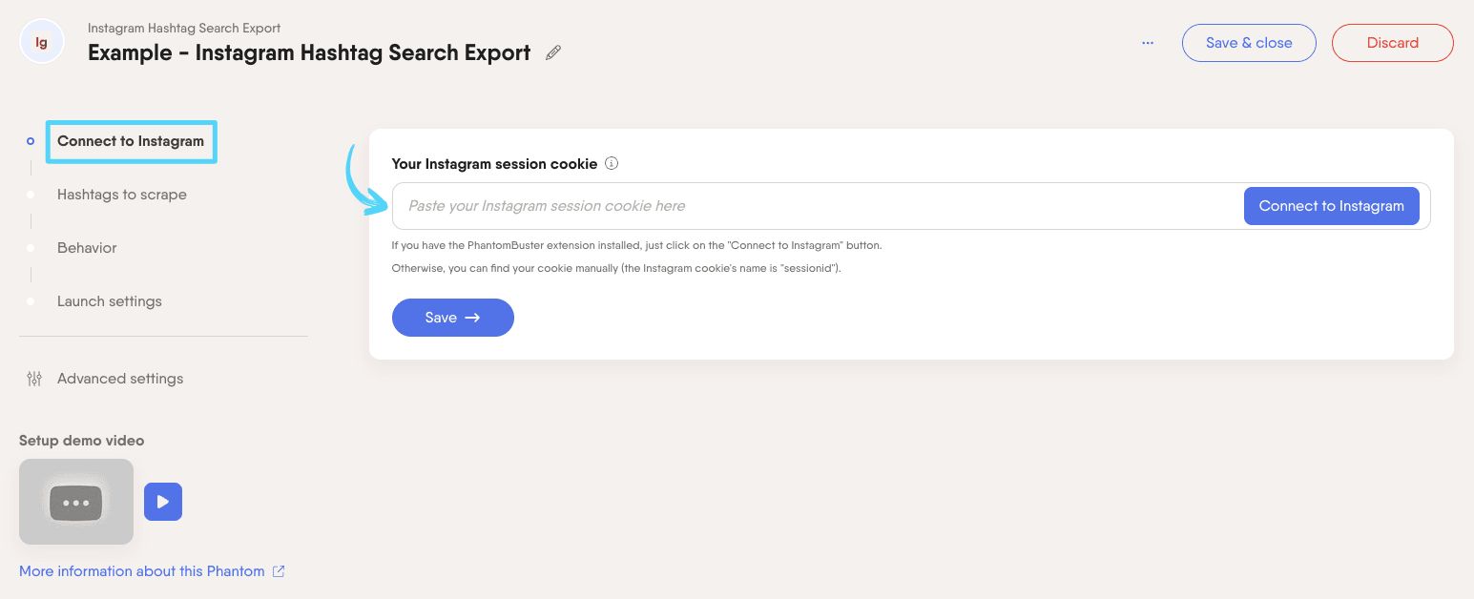Click the external link icon next to More information
This screenshot has height=599, width=1474.
click(279, 571)
